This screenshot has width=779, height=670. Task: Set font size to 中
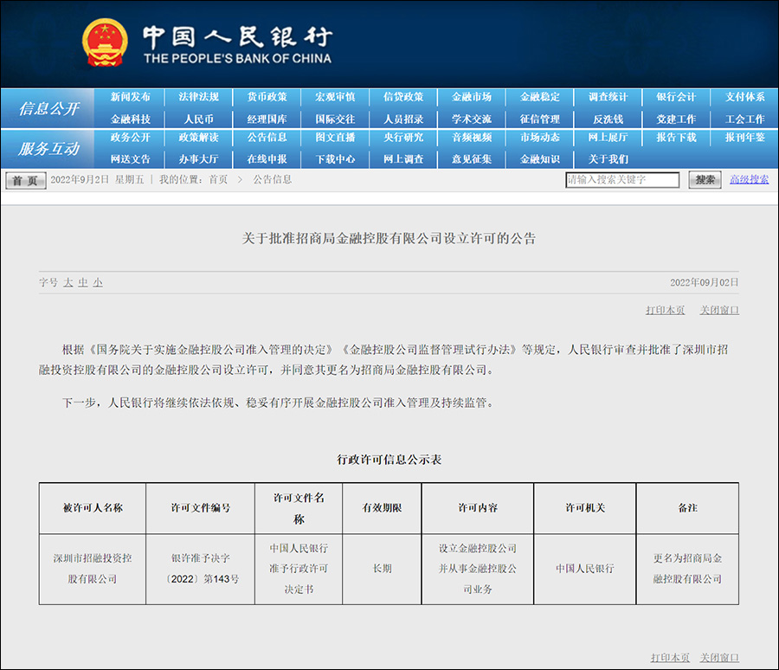(83, 283)
